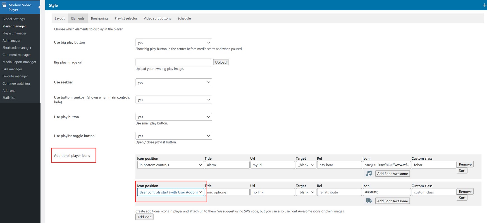Click the Upload button for big play image
Image resolution: width=487 pixels, height=223 pixels.
pos(221,63)
